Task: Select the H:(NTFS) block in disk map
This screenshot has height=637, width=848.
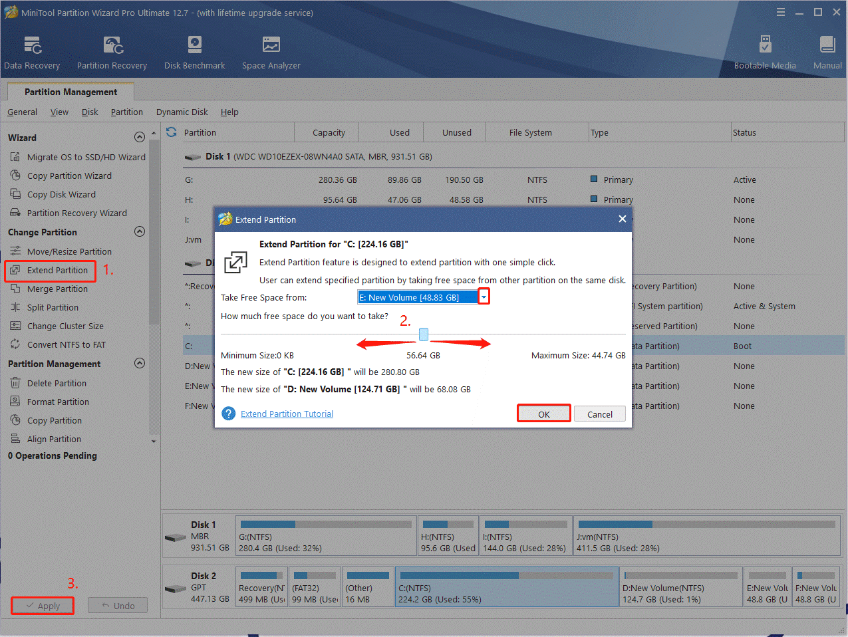Action: (x=448, y=536)
